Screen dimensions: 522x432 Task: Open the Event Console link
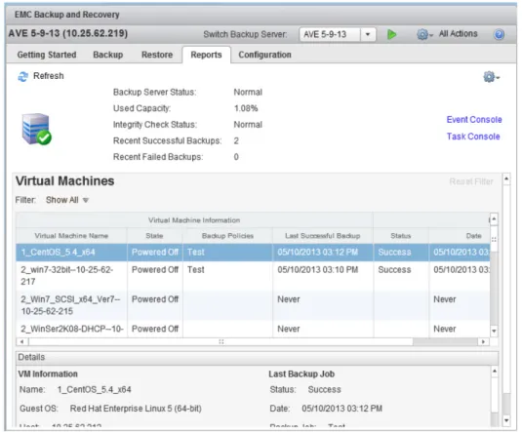474,120
